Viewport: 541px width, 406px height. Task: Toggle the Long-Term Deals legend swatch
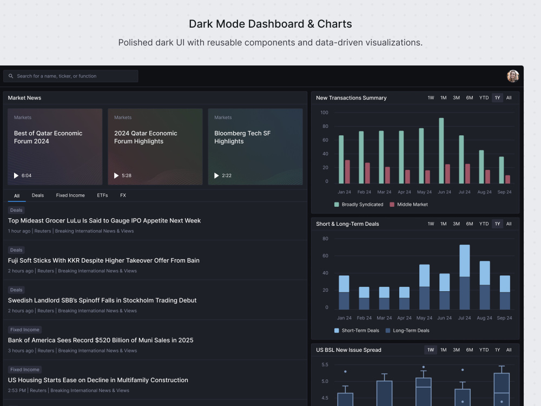click(x=388, y=330)
